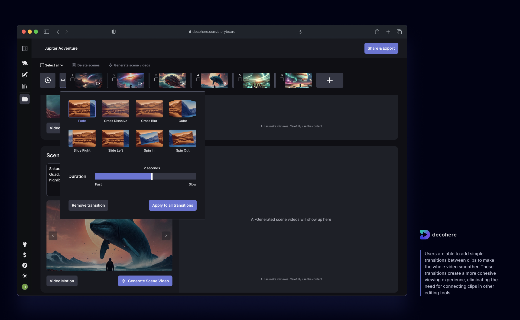Check the Select all checkbox
520x320 pixels.
click(x=42, y=65)
